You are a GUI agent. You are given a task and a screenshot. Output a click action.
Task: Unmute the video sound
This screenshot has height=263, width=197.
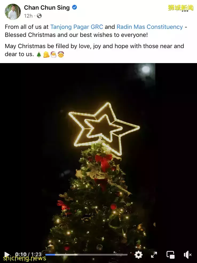pos(188,255)
